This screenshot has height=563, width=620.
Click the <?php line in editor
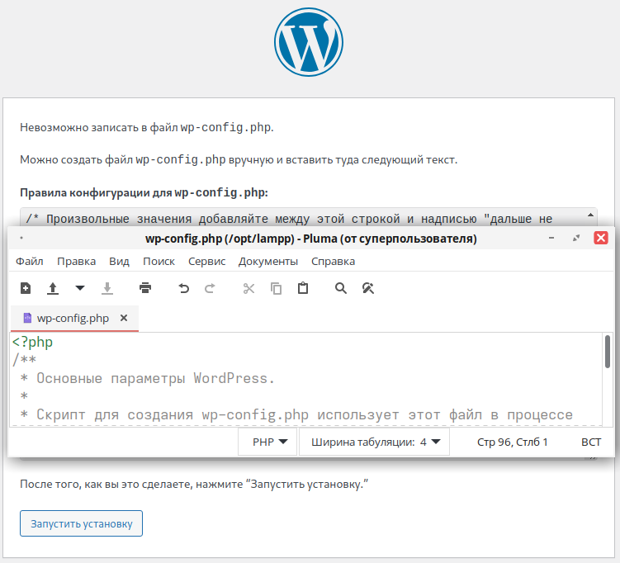(x=32, y=342)
